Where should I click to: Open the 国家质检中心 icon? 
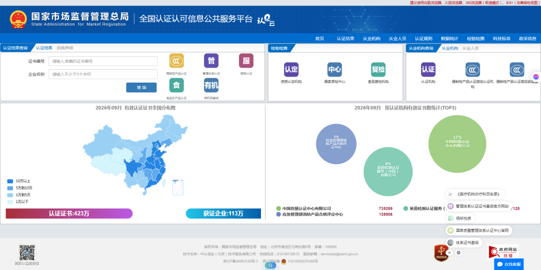click(335, 69)
